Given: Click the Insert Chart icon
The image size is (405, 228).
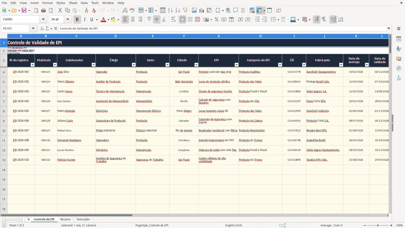Looking at the screenshot, I should tap(202, 10).
